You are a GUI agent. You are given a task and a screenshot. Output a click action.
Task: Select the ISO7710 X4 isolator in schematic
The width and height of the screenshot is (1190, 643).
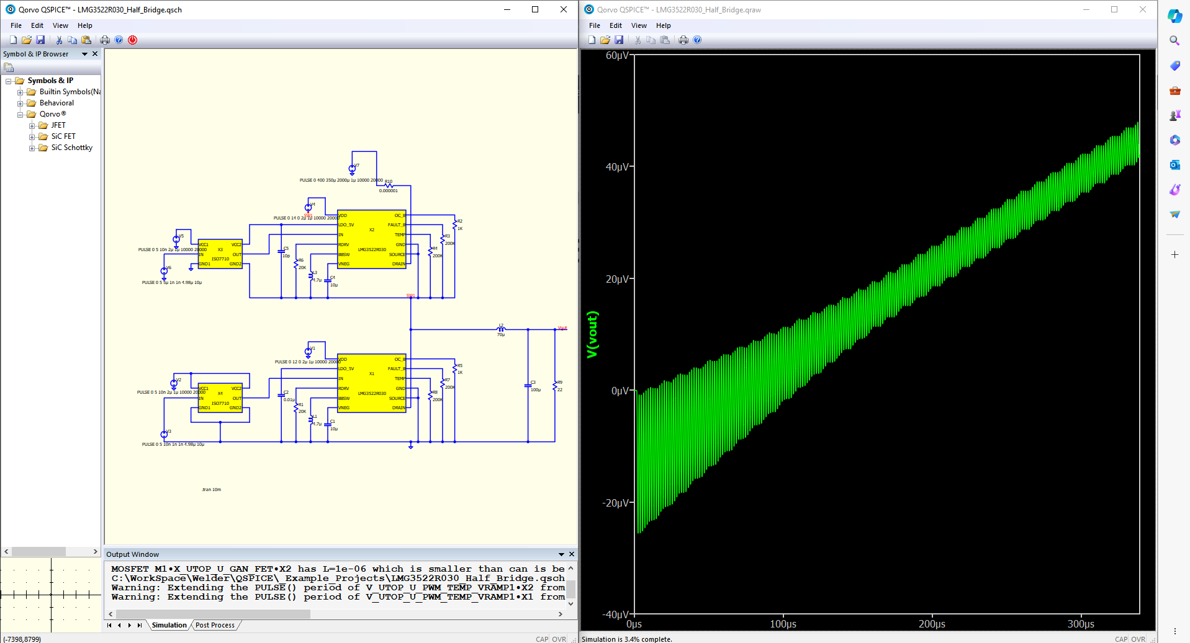click(x=220, y=397)
